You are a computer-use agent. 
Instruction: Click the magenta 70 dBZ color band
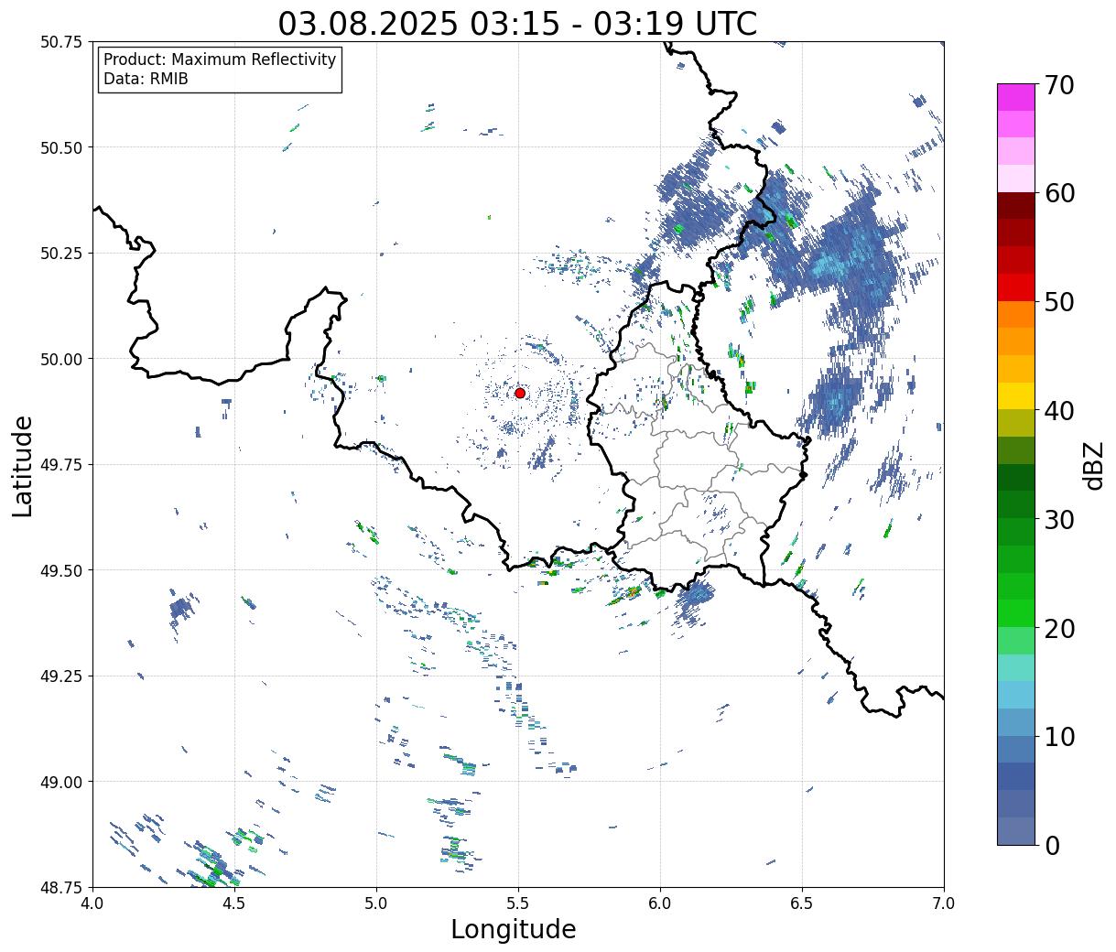pyautogui.click(x=1016, y=97)
